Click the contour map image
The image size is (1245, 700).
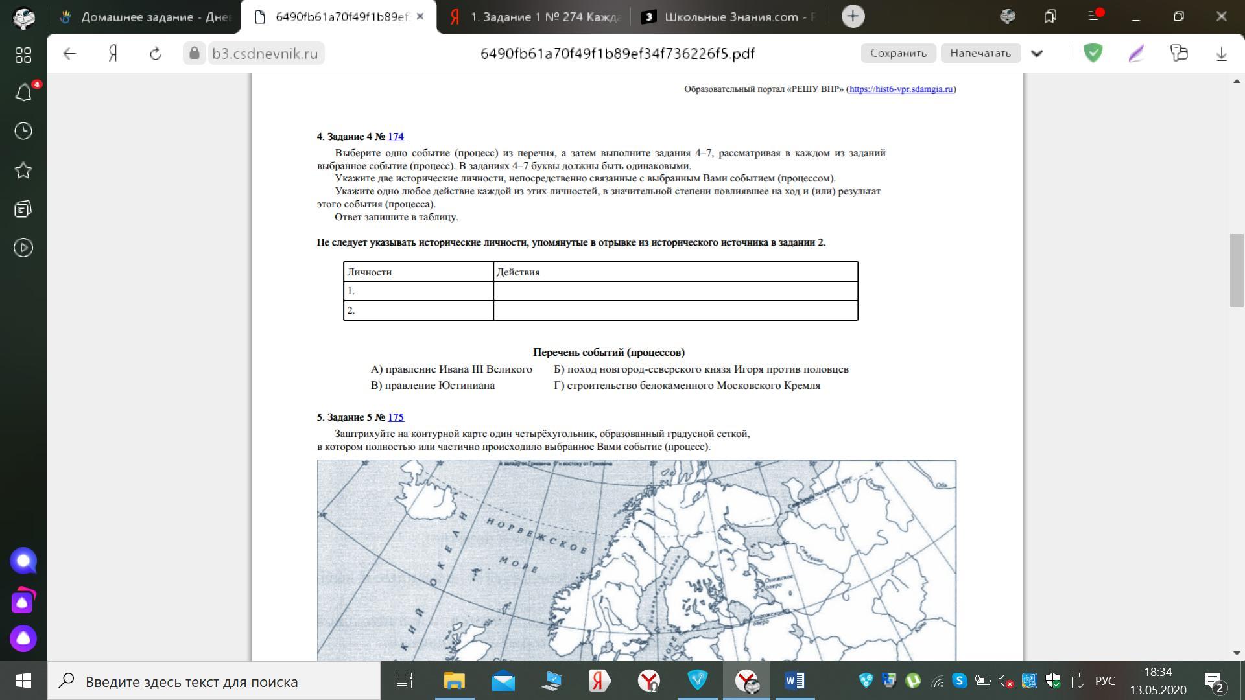[636, 561]
